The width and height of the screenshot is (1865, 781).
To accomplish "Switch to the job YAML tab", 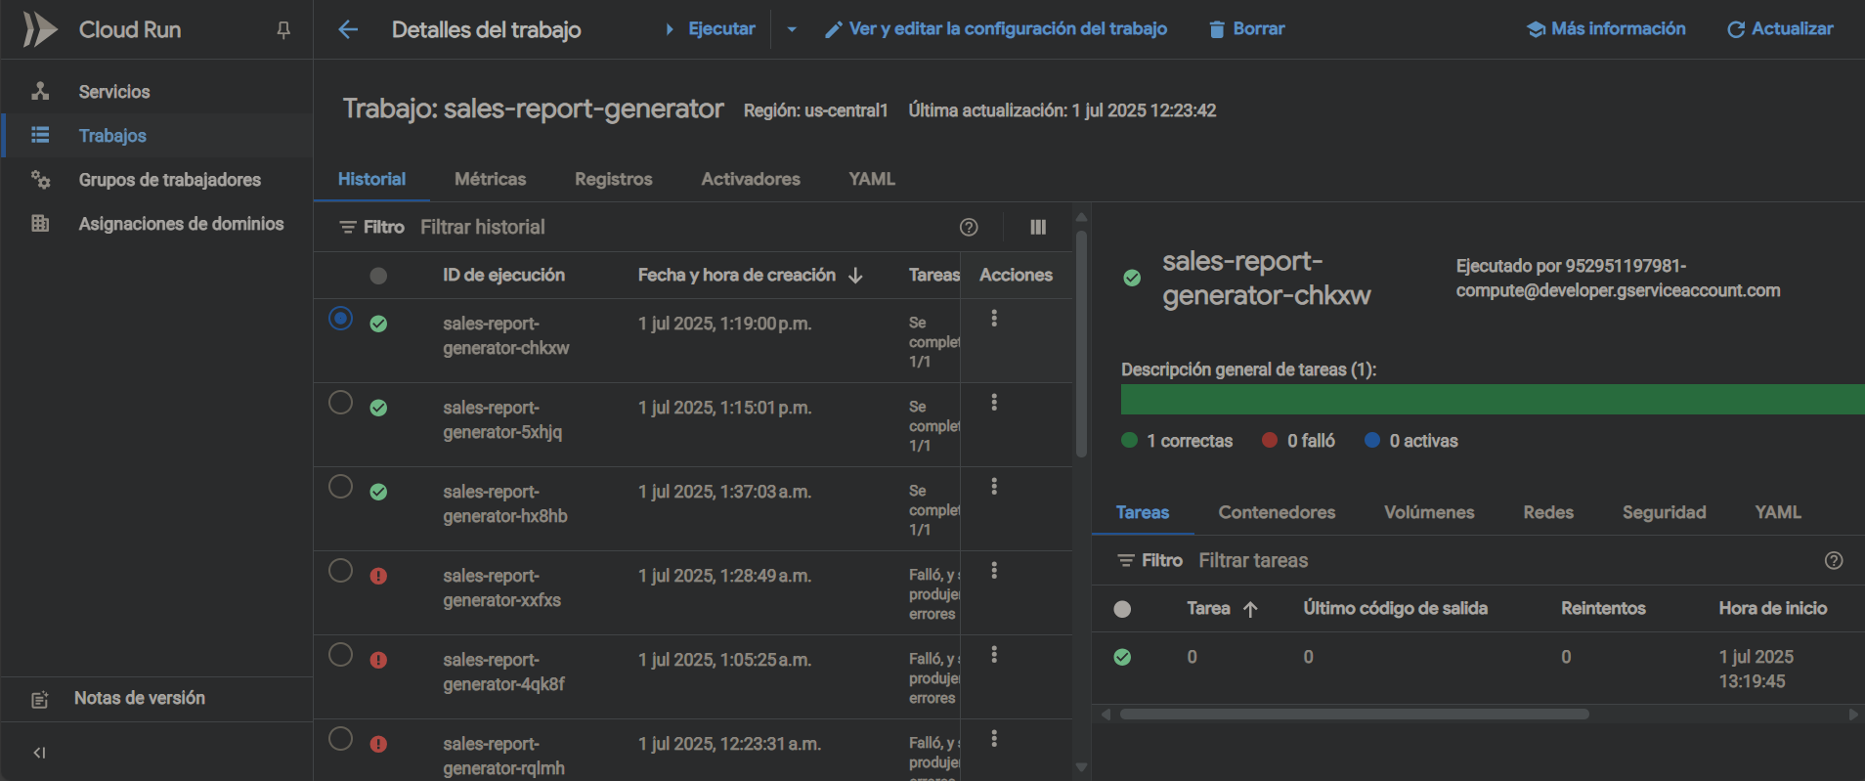I will (872, 179).
